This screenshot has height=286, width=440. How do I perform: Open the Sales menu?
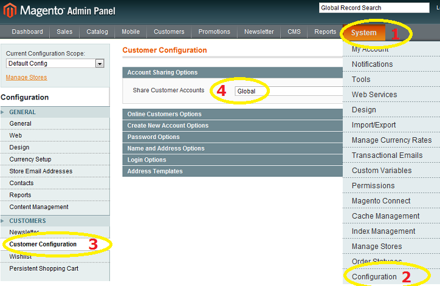click(64, 32)
